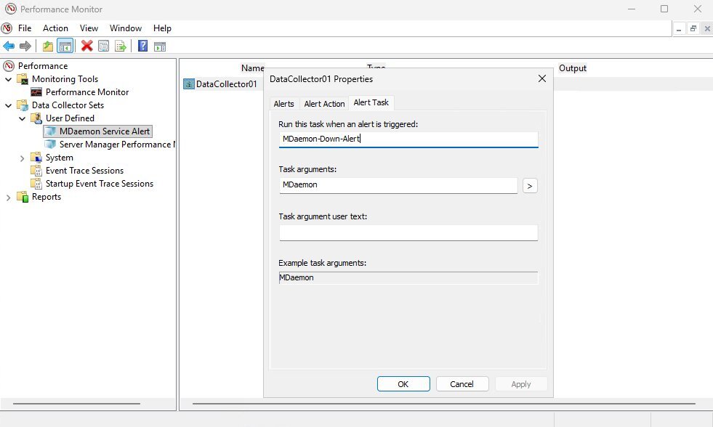Open the Properties toolbar icon
713x427 pixels.
coord(104,46)
